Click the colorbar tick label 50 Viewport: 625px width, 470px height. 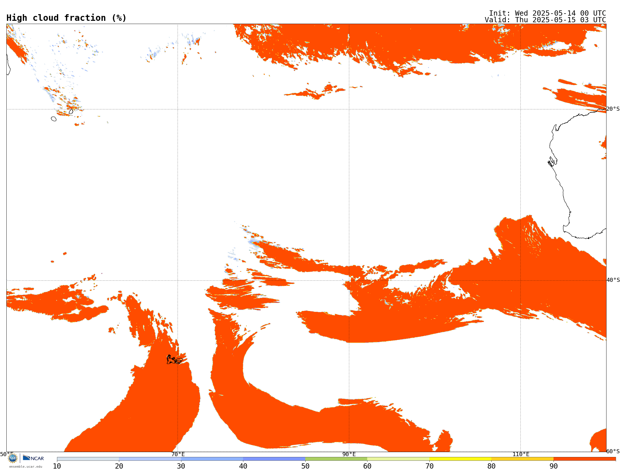pos(305,466)
